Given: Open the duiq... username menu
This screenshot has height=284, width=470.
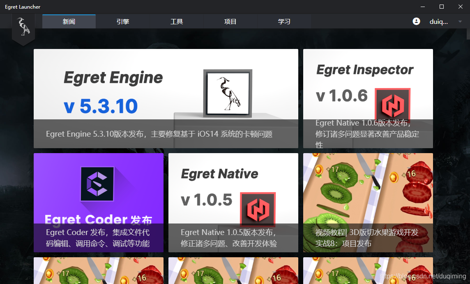Looking at the screenshot, I should pyautogui.click(x=438, y=22).
